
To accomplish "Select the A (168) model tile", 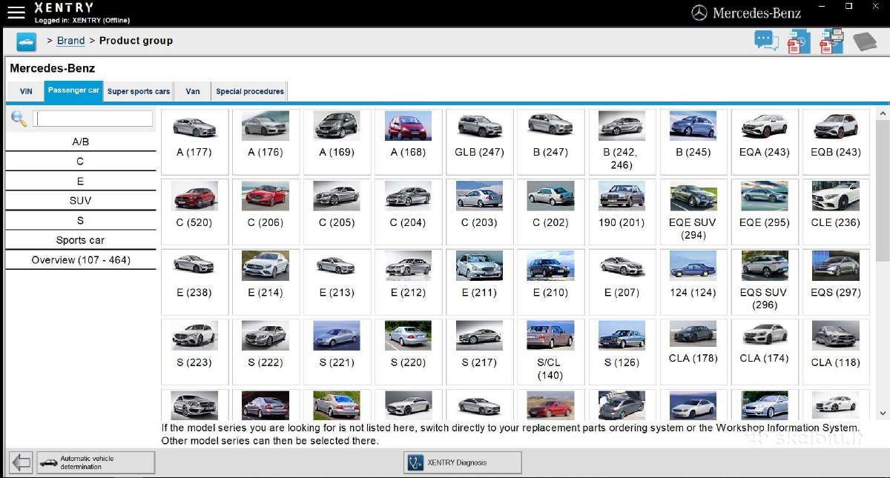I will [408, 142].
